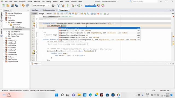The width and height of the screenshot is (175, 98).
Task: Expand the Dependencies node
Action: coord(6,32)
